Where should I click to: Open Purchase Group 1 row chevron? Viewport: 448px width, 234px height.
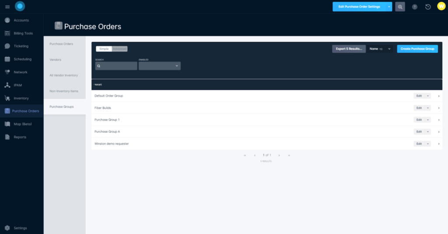tap(439, 120)
